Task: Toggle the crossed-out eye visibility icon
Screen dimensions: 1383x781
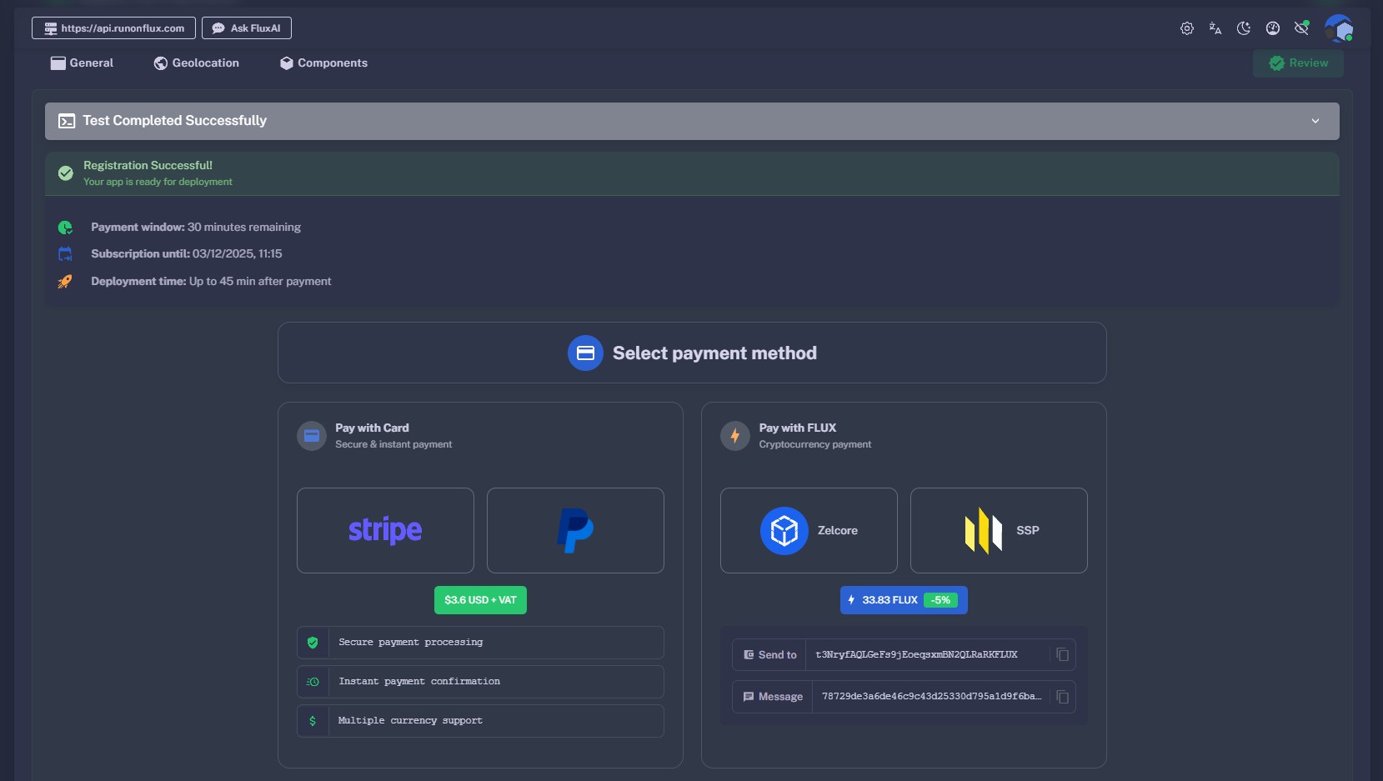Action: click(x=1300, y=28)
